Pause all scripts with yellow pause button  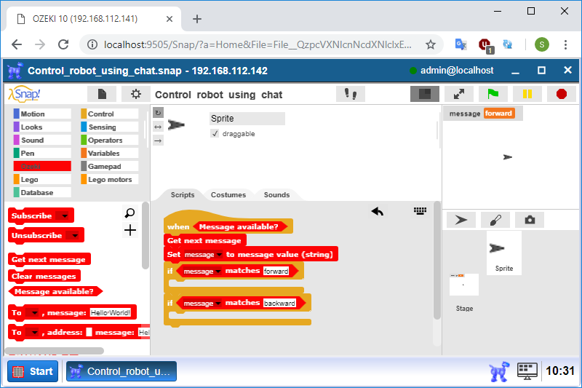click(x=527, y=94)
